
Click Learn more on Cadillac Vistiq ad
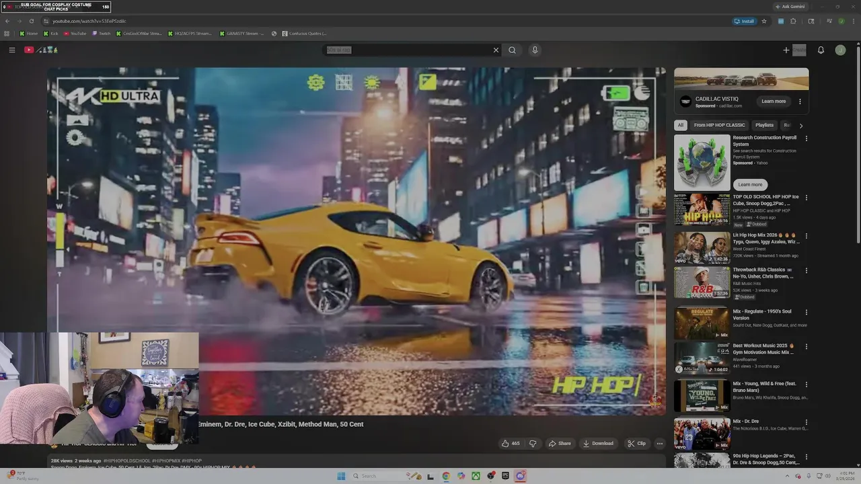point(774,102)
